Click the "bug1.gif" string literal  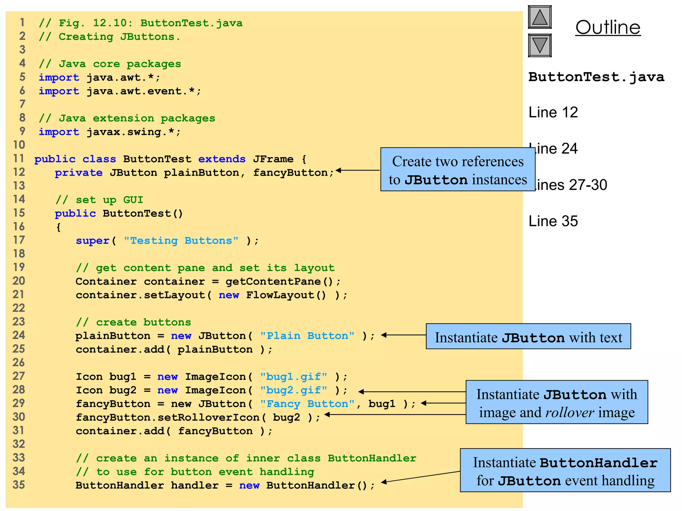(293, 377)
